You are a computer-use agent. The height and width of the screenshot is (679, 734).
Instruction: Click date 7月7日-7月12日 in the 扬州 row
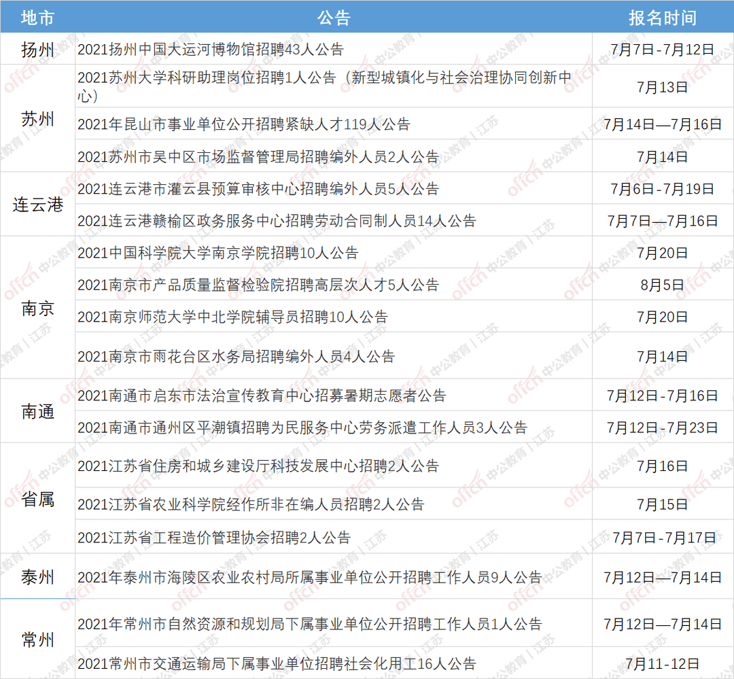663,49
